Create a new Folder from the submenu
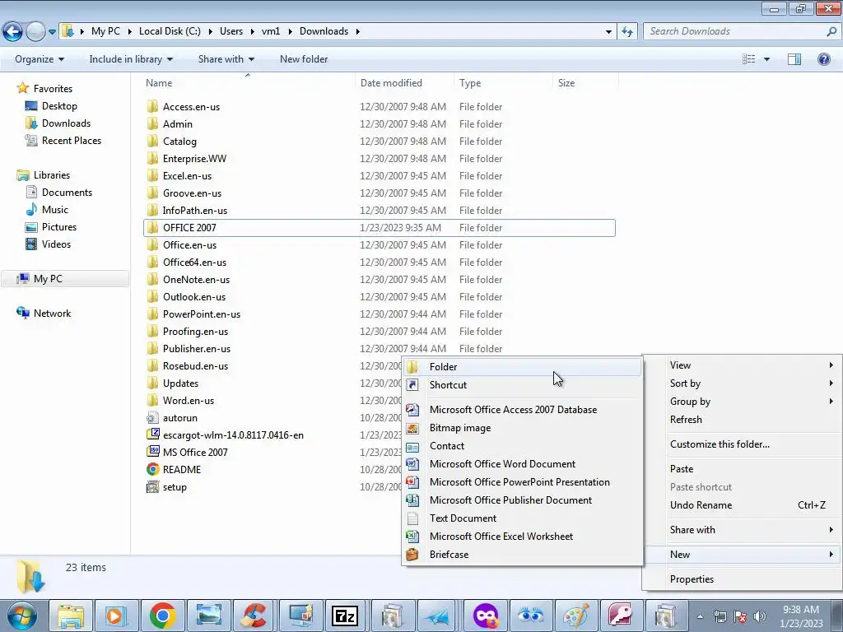 point(522,367)
